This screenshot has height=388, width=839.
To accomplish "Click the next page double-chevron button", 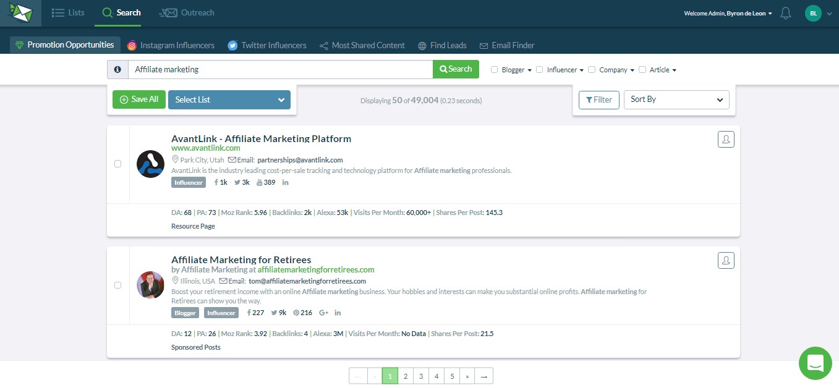I will click(x=467, y=376).
